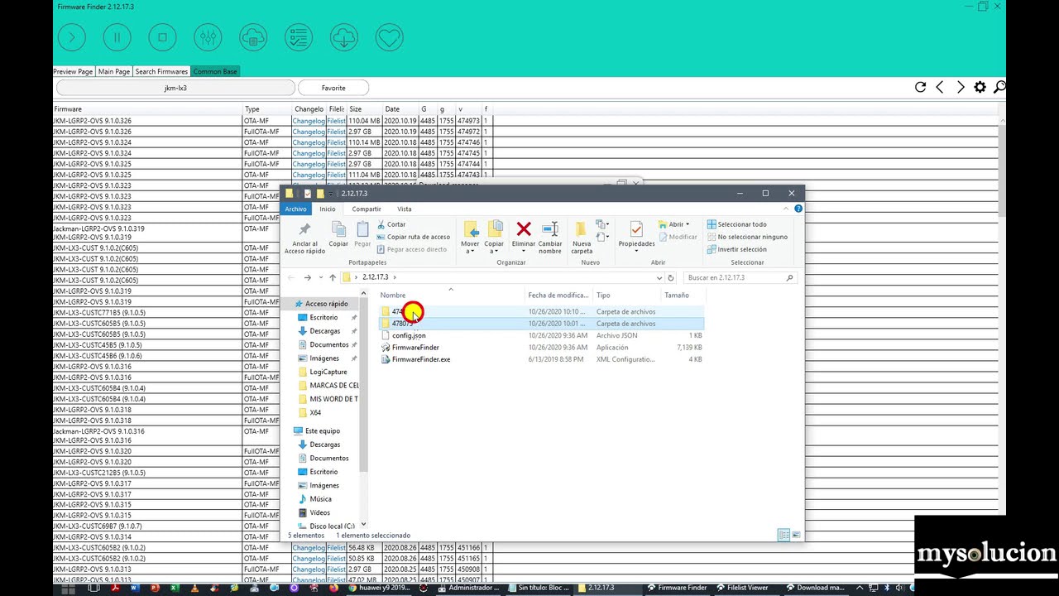Select config.json file in Explorer
The width and height of the screenshot is (1059, 596).
[409, 335]
